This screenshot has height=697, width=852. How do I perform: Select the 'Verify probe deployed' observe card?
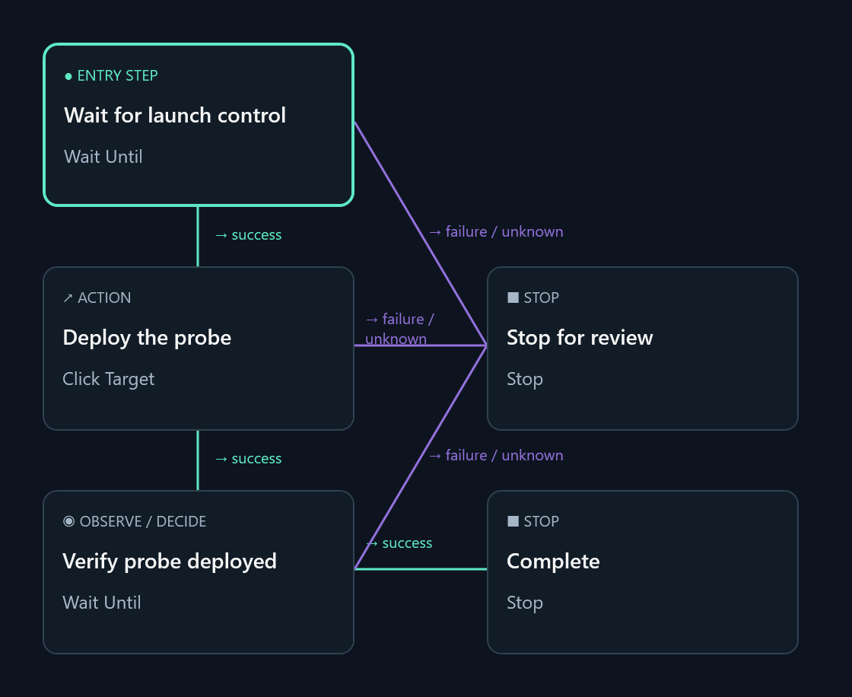coord(199,572)
